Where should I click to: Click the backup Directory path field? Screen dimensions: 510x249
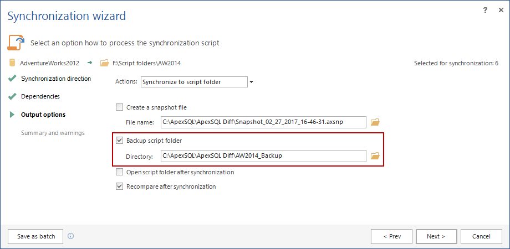pyautogui.click(x=263, y=156)
